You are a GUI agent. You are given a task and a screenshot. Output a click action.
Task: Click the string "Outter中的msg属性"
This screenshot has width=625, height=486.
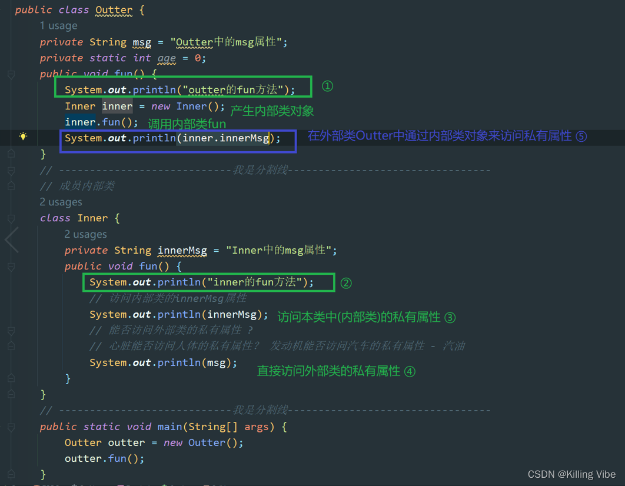226,42
